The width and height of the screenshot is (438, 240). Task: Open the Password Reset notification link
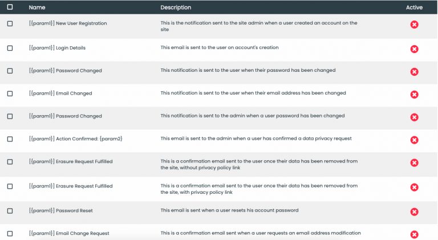pos(61,211)
